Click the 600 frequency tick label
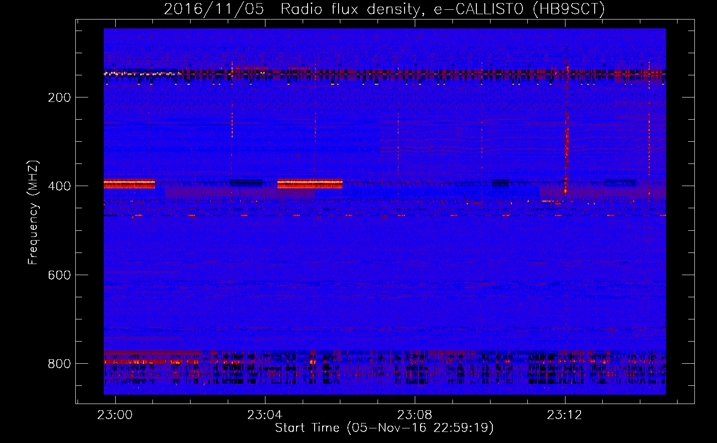The image size is (717, 443). [x=59, y=275]
